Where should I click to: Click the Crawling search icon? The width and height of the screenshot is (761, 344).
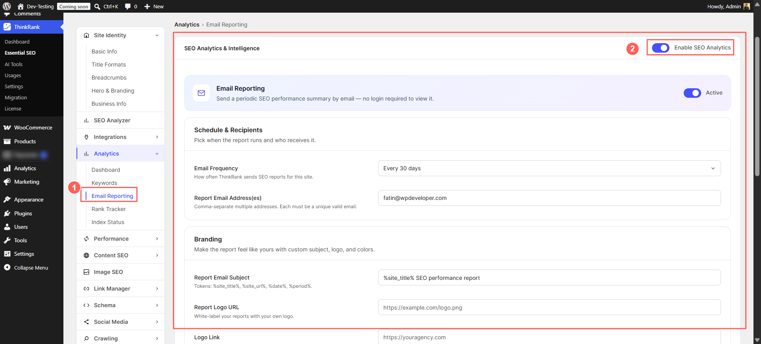point(86,338)
